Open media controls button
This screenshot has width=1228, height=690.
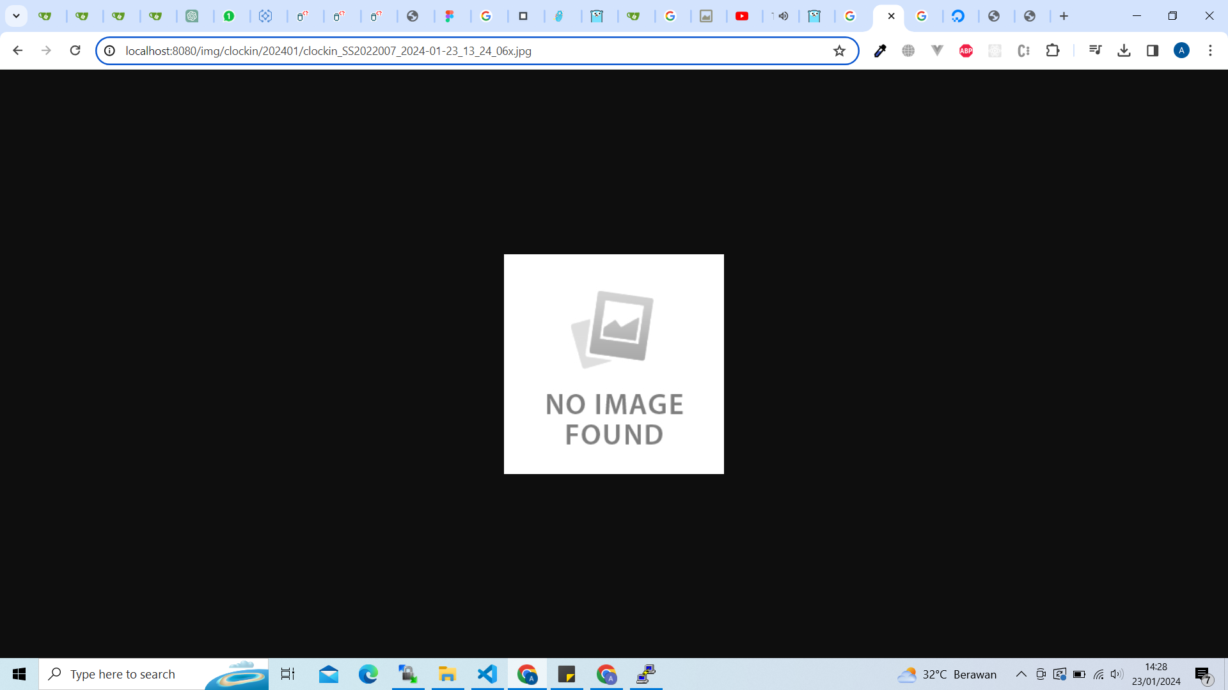[1095, 50]
